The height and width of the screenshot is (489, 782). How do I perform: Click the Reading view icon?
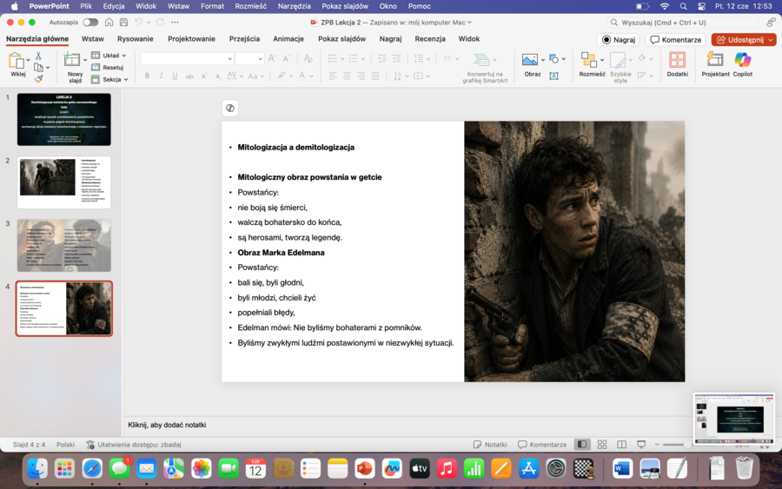(621, 444)
